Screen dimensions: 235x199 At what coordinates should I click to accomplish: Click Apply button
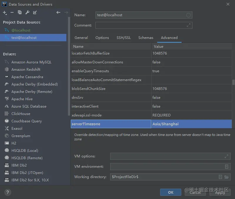coord(220,192)
